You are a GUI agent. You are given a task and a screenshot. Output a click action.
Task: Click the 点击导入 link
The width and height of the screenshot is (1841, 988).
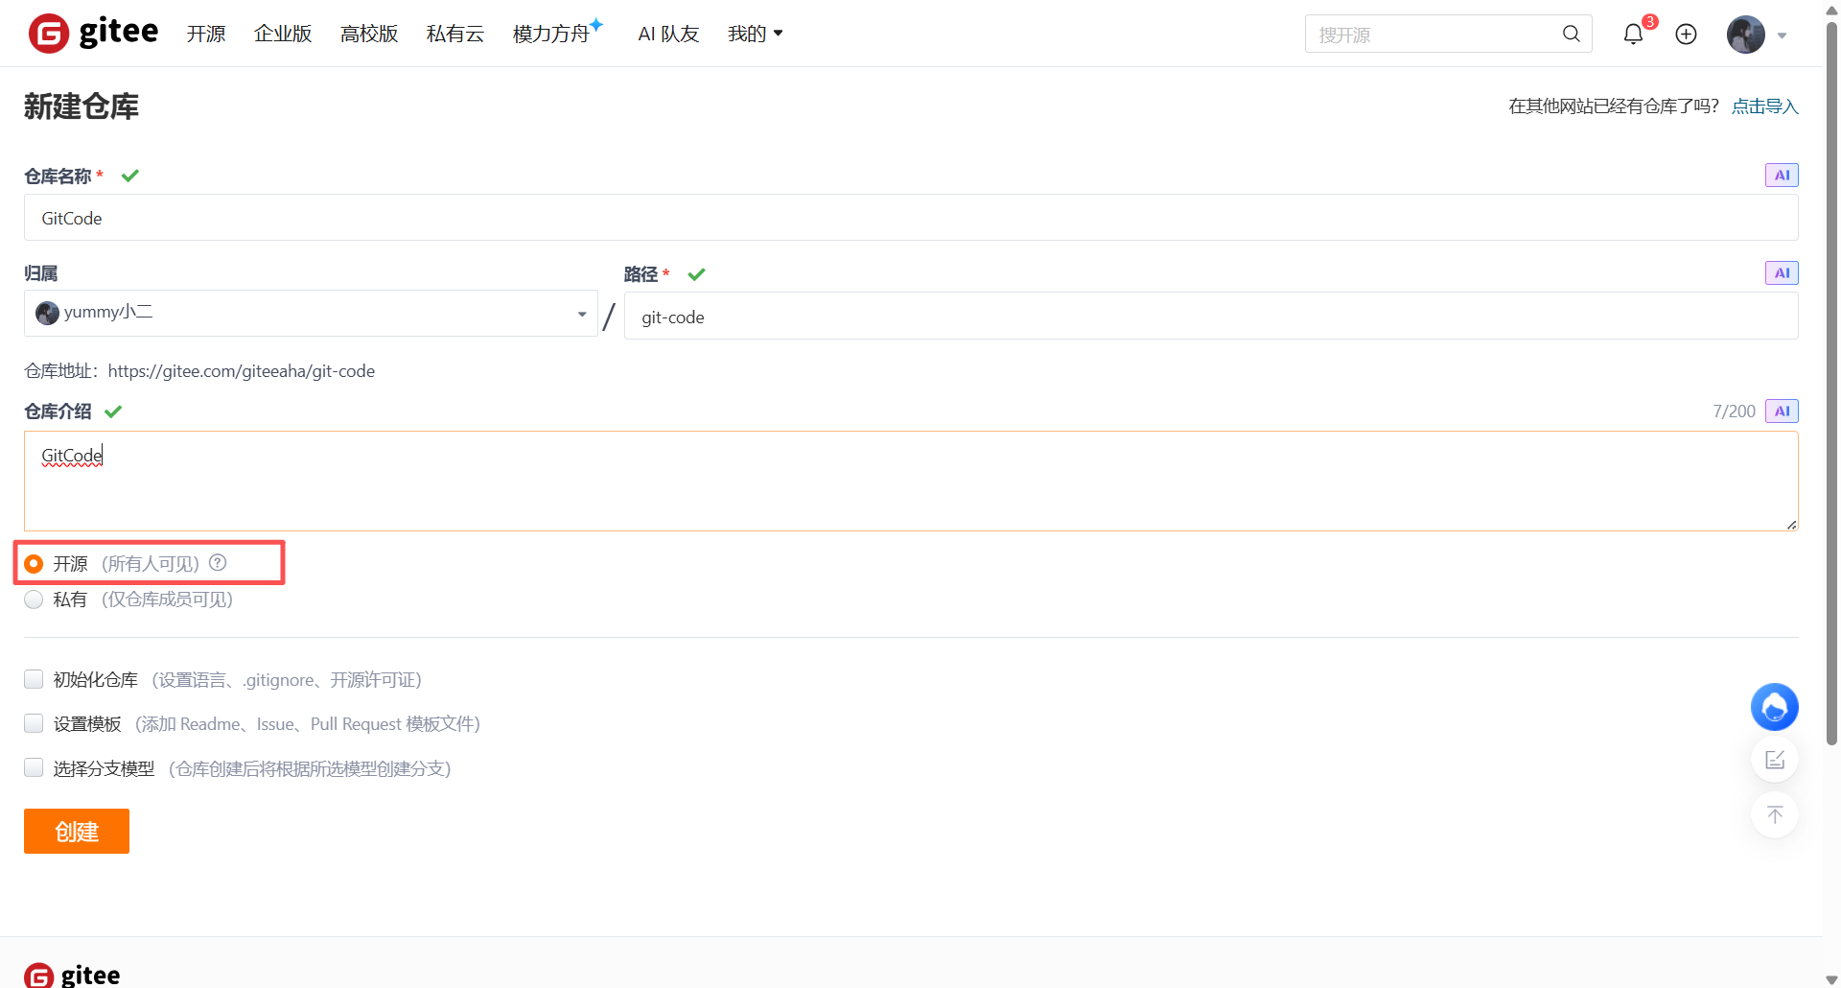1764,106
